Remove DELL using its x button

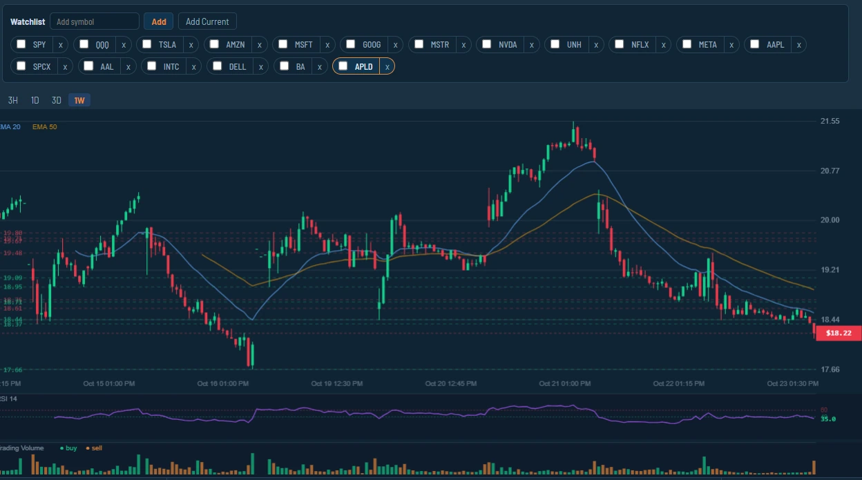click(x=261, y=67)
